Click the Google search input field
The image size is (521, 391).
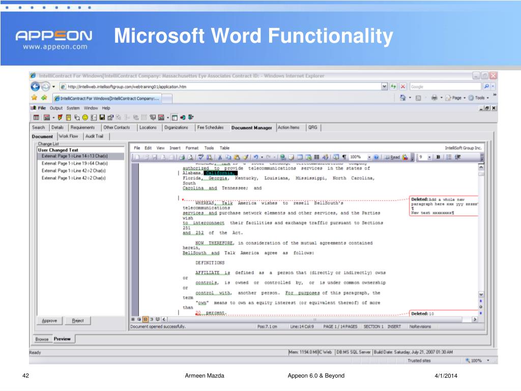pyautogui.click(x=446, y=87)
